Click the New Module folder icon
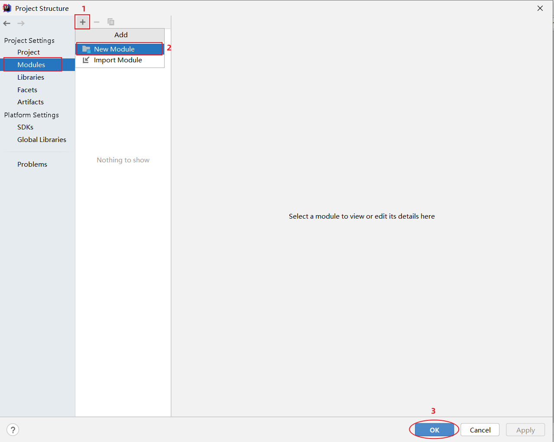 click(86, 48)
